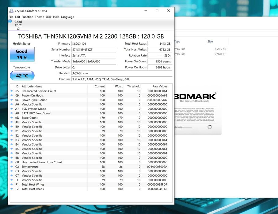Click the Total Host Writes value 6782 GB
The image size is (278, 214).
pyautogui.click(x=160, y=50)
